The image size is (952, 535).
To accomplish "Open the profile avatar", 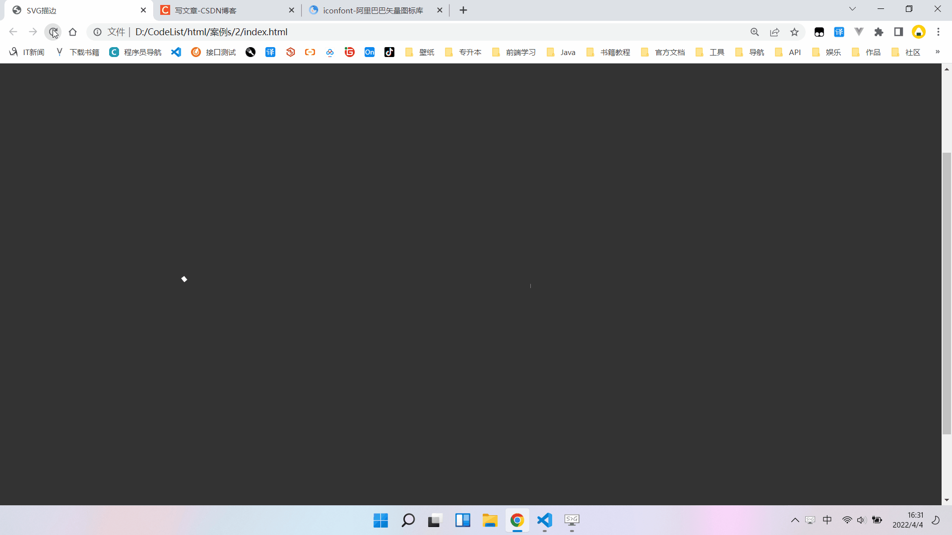I will [x=918, y=32].
